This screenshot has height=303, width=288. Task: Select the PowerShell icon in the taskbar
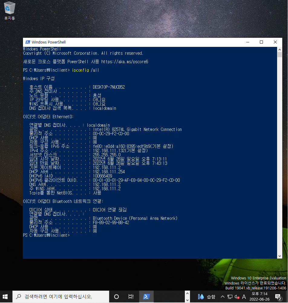point(146,297)
